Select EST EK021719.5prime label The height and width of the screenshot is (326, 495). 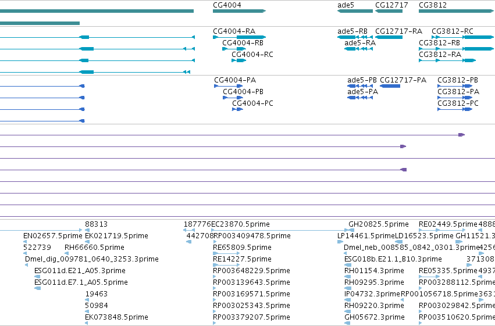point(116,236)
